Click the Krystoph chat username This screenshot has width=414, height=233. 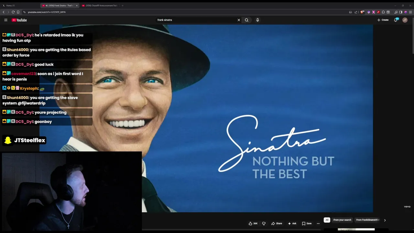tap(29, 88)
